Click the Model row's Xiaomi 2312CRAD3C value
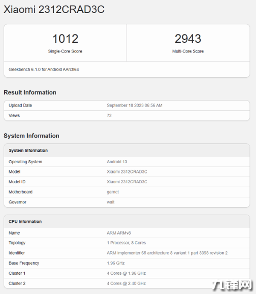The image size is (256, 294). pos(127,172)
